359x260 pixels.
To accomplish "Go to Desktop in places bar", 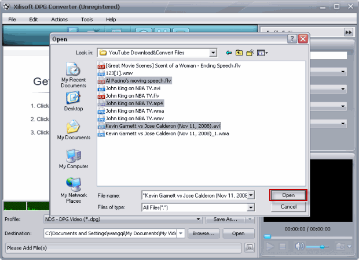I will (x=74, y=101).
